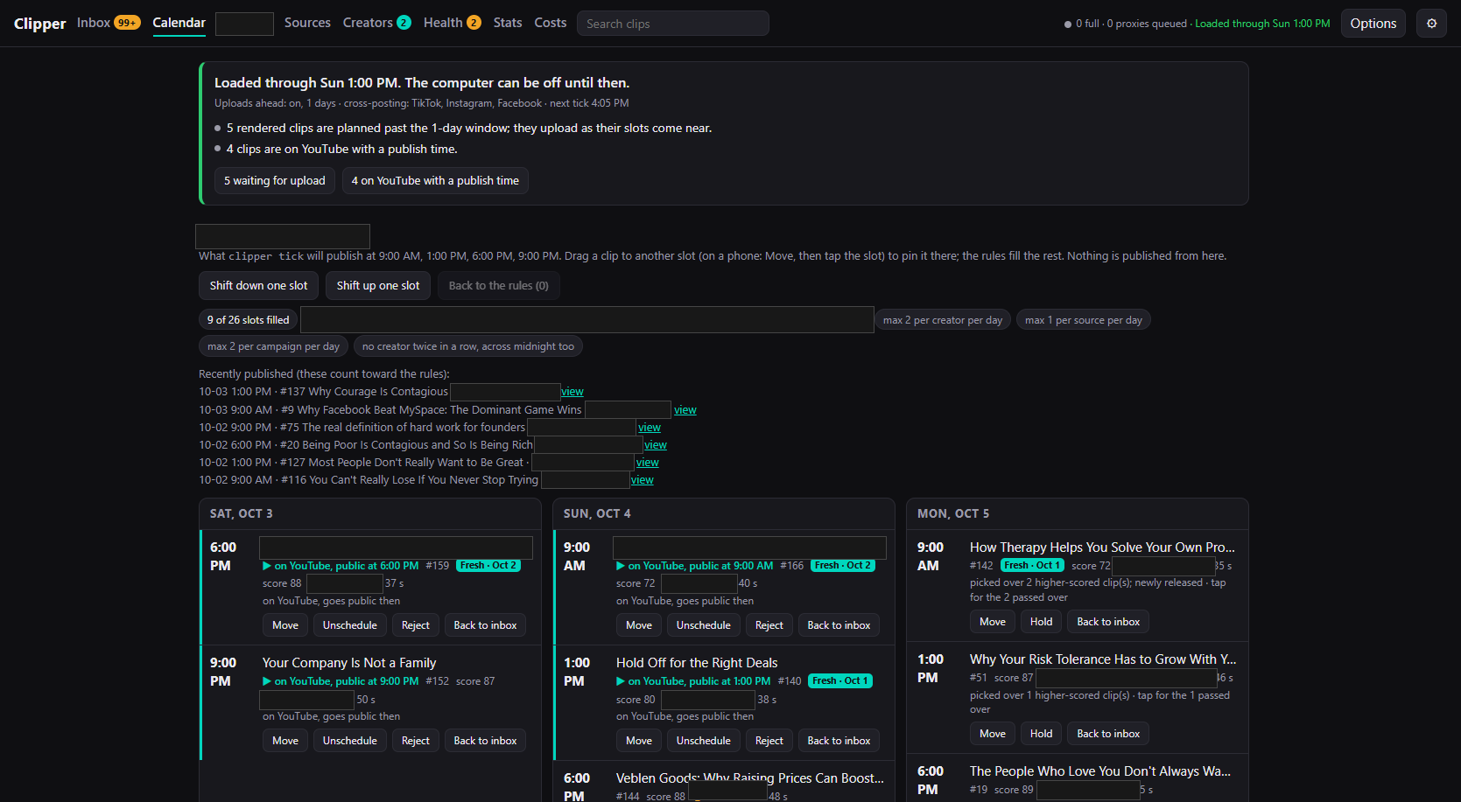Click the max 1 per source per day chip
The width and height of the screenshot is (1461, 802).
coord(1084,320)
